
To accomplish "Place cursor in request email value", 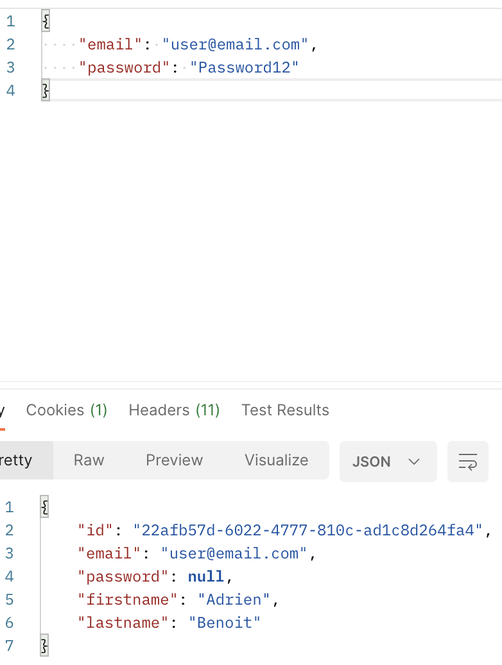I will point(235,44).
